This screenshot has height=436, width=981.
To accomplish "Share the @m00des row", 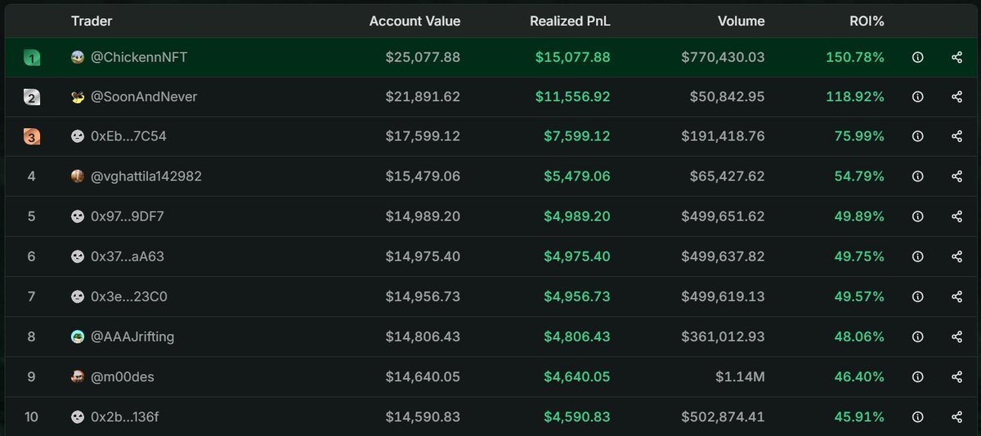I will coord(956,376).
